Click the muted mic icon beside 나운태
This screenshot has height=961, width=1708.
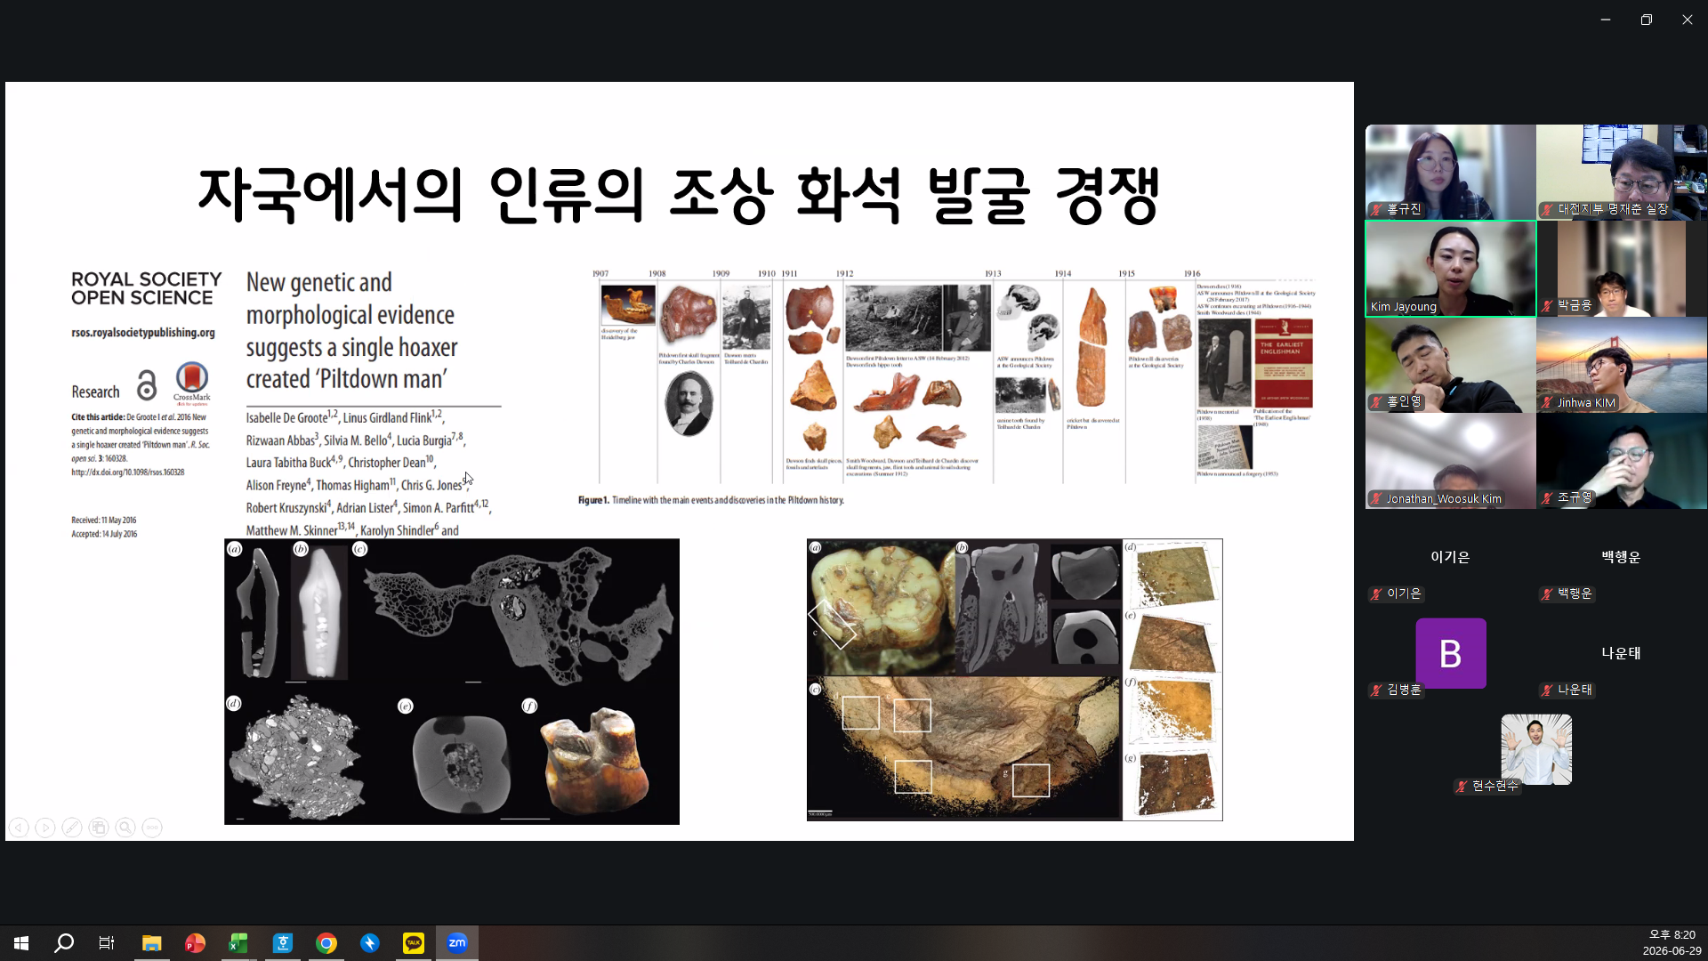1548,690
